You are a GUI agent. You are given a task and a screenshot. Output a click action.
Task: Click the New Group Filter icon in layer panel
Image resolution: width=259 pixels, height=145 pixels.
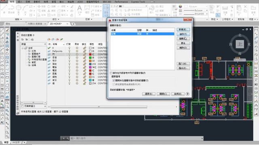point(26,39)
